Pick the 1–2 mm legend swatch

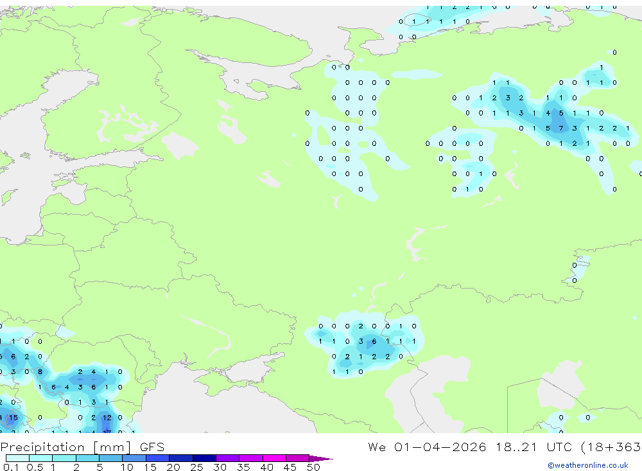pos(64,458)
